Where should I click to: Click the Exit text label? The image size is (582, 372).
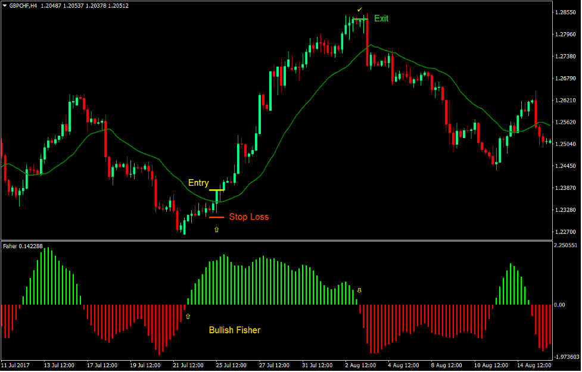[382, 18]
